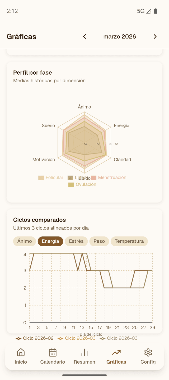The width and height of the screenshot is (169, 380).
Task: Switch to the Energía comparison tab
Action: (x=50, y=241)
